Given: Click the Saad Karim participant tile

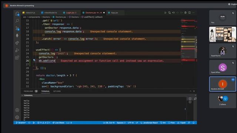Looking at the screenshot, I should coord(223,51).
